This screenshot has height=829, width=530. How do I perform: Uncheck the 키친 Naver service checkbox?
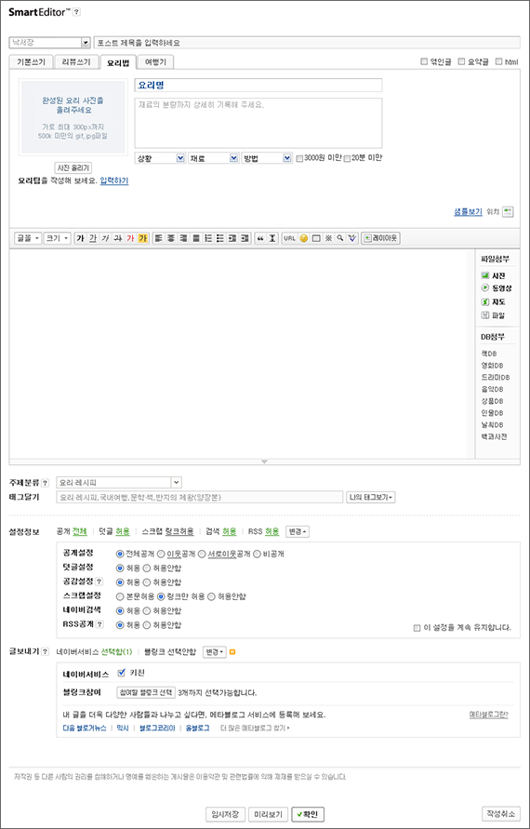[122, 673]
